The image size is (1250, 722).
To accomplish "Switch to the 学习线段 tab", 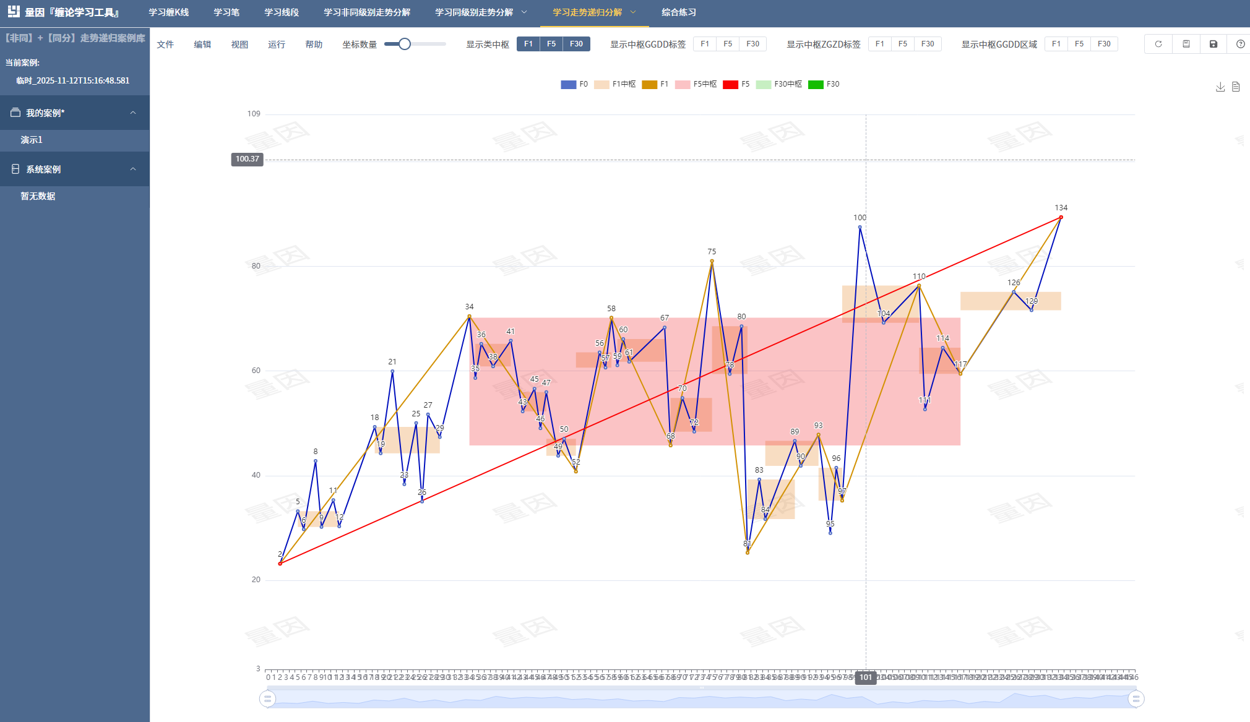I will click(282, 12).
